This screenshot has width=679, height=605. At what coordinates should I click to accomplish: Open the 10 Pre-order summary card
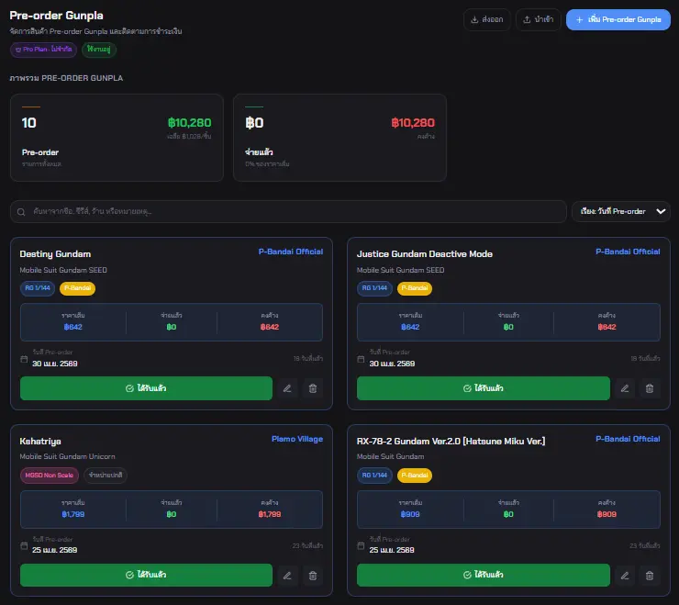[x=117, y=138]
